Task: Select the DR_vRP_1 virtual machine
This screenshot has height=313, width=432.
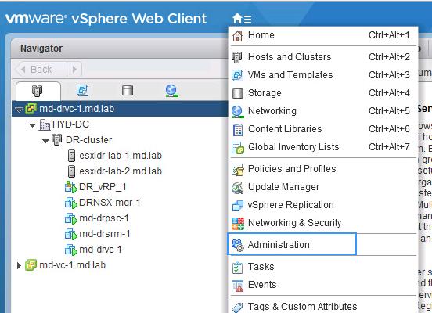Action: point(103,187)
